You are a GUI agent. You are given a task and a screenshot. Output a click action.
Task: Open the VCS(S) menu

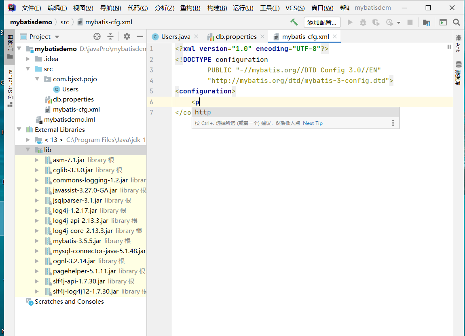coord(295,8)
